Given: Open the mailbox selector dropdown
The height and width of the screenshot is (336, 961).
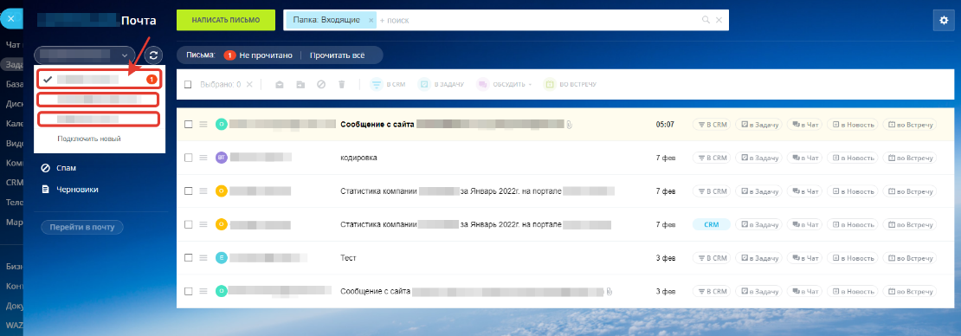Looking at the screenshot, I should tap(85, 55).
